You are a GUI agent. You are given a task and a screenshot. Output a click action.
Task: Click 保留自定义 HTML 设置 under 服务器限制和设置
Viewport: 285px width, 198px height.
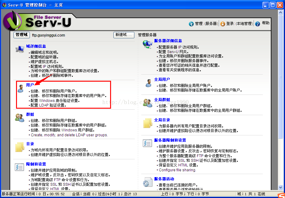point(178,165)
